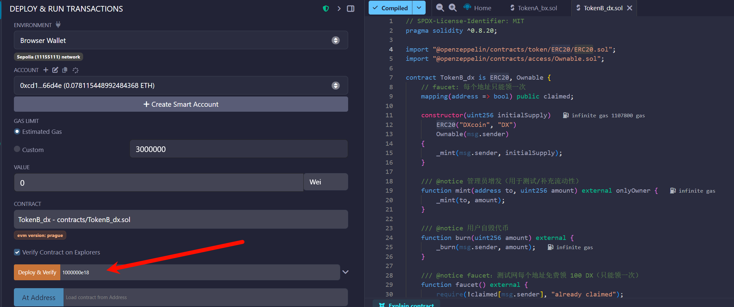
Task: Click the edit account pencil icon
Action: 55,70
